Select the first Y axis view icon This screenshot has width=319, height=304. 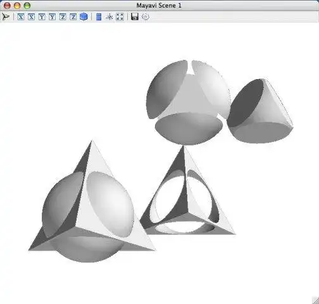[42, 16]
